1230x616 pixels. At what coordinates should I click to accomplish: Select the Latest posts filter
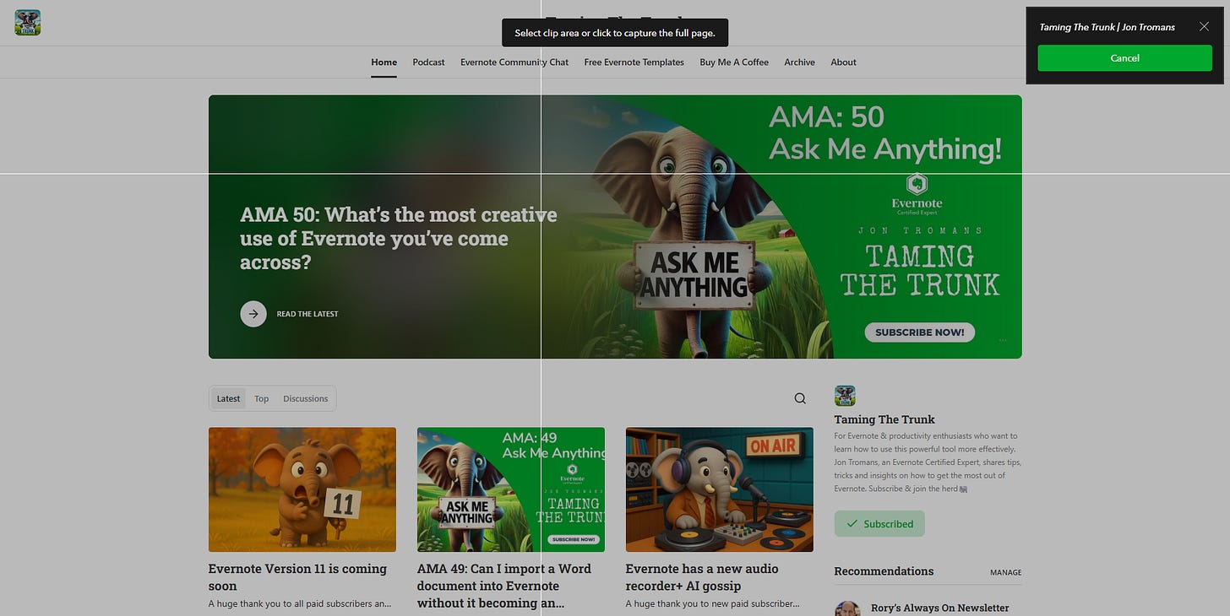228,398
